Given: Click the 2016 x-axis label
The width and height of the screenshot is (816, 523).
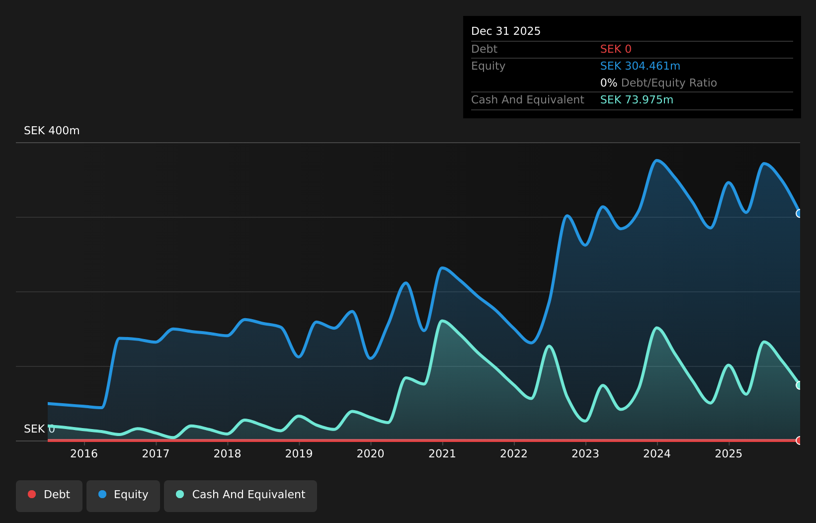Looking at the screenshot, I should click(84, 453).
